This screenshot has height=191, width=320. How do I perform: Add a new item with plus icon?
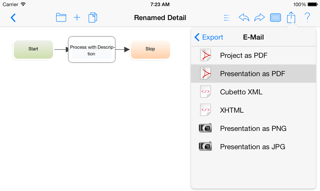point(77,17)
